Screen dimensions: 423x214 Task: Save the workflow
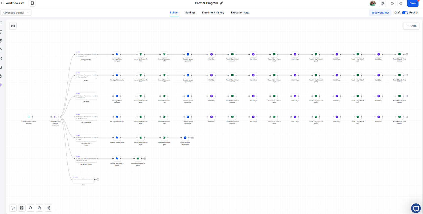(413, 3)
